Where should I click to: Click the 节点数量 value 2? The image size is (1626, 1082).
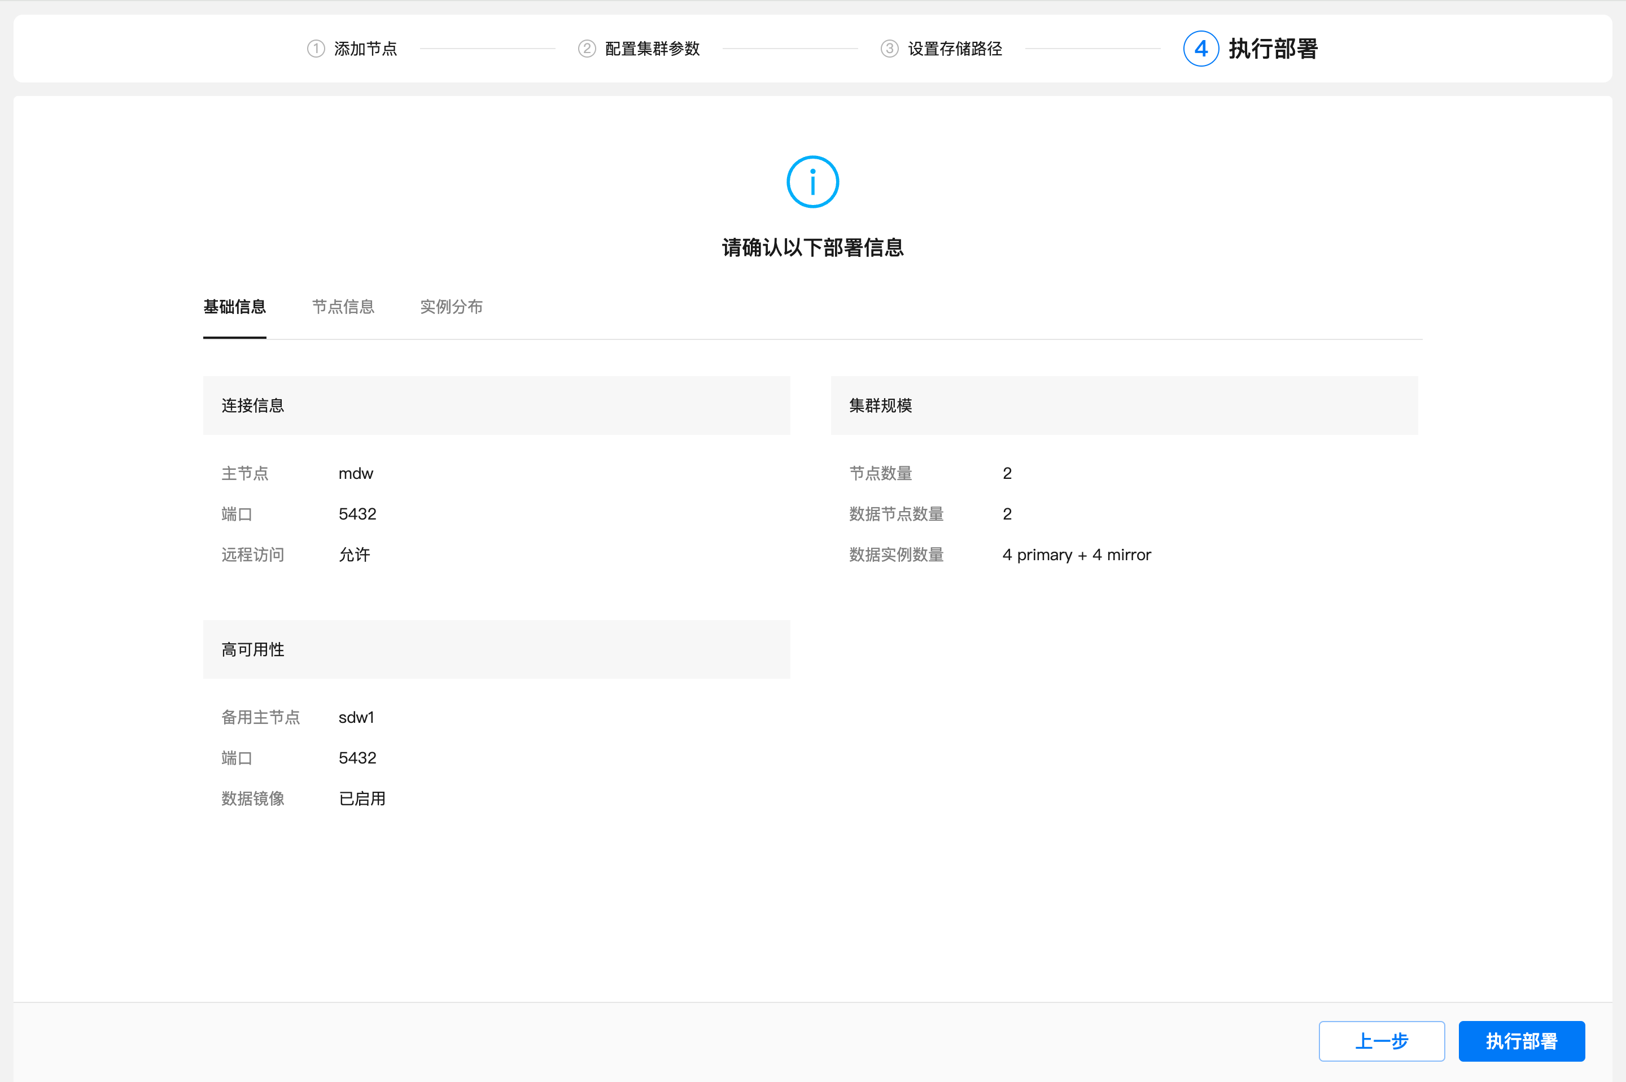(1007, 473)
